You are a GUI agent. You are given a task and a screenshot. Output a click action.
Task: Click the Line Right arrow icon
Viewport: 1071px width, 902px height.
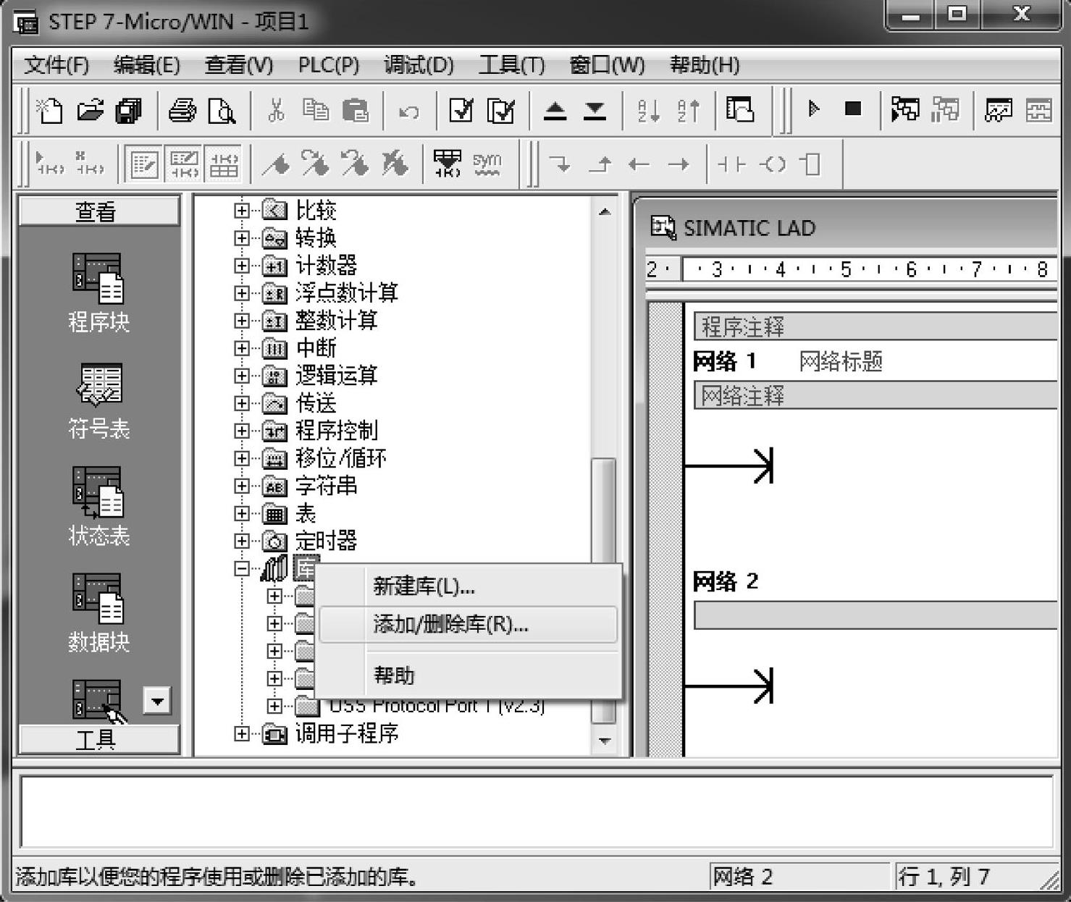(679, 164)
